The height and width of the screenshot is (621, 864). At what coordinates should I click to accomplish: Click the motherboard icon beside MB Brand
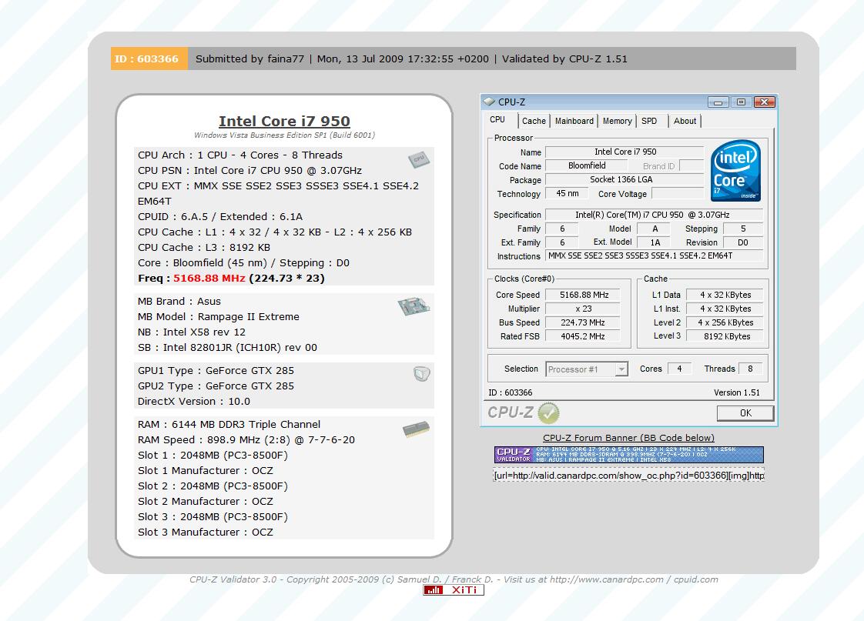click(414, 306)
